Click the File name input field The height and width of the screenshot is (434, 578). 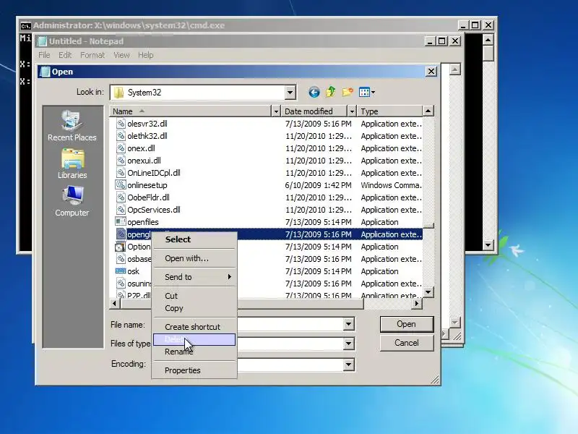[290, 324]
